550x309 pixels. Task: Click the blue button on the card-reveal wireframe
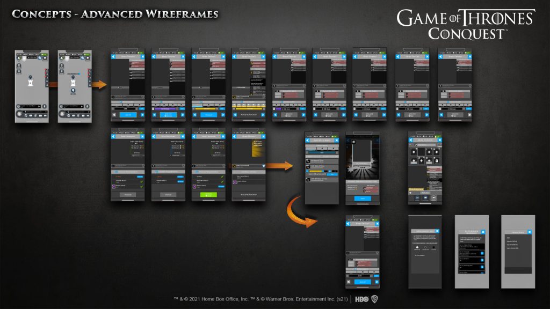[x=363, y=198]
